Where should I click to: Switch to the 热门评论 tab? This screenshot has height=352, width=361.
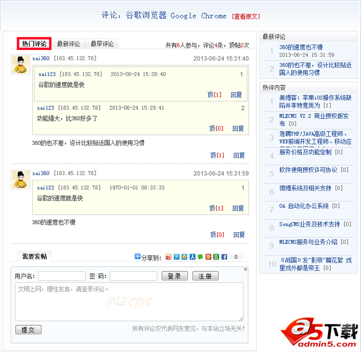(x=34, y=43)
